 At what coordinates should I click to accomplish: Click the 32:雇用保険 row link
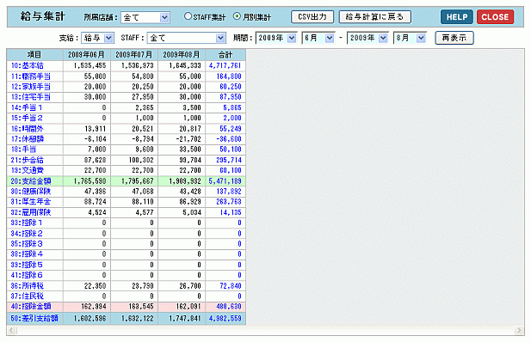pos(30,212)
